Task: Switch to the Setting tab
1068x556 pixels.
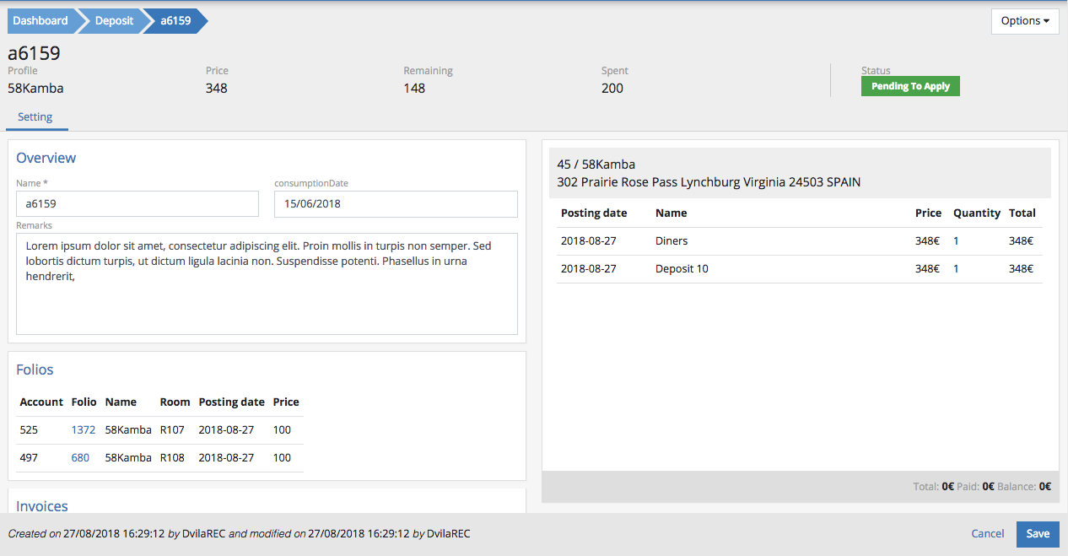Action: 35,117
